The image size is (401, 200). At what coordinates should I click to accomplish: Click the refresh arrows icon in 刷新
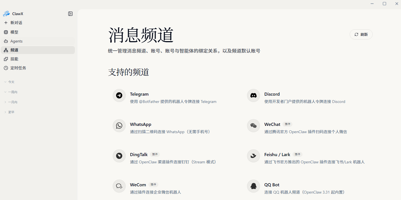click(x=356, y=34)
